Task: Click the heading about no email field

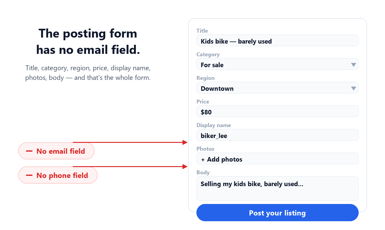Action: (88, 41)
